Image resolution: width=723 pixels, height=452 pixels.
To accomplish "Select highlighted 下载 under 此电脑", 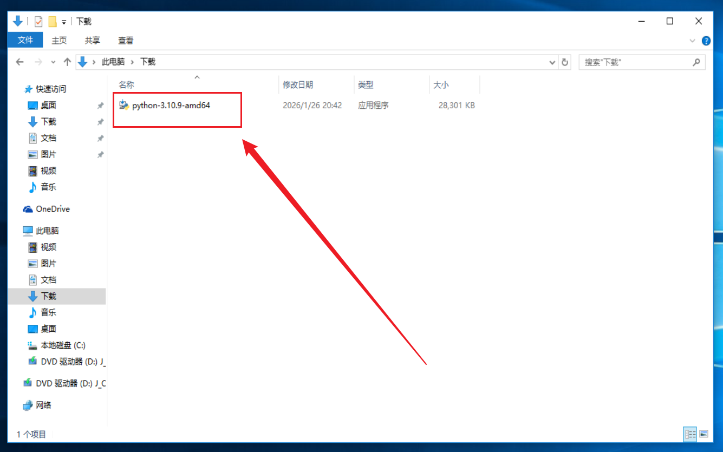I will tap(57, 296).
